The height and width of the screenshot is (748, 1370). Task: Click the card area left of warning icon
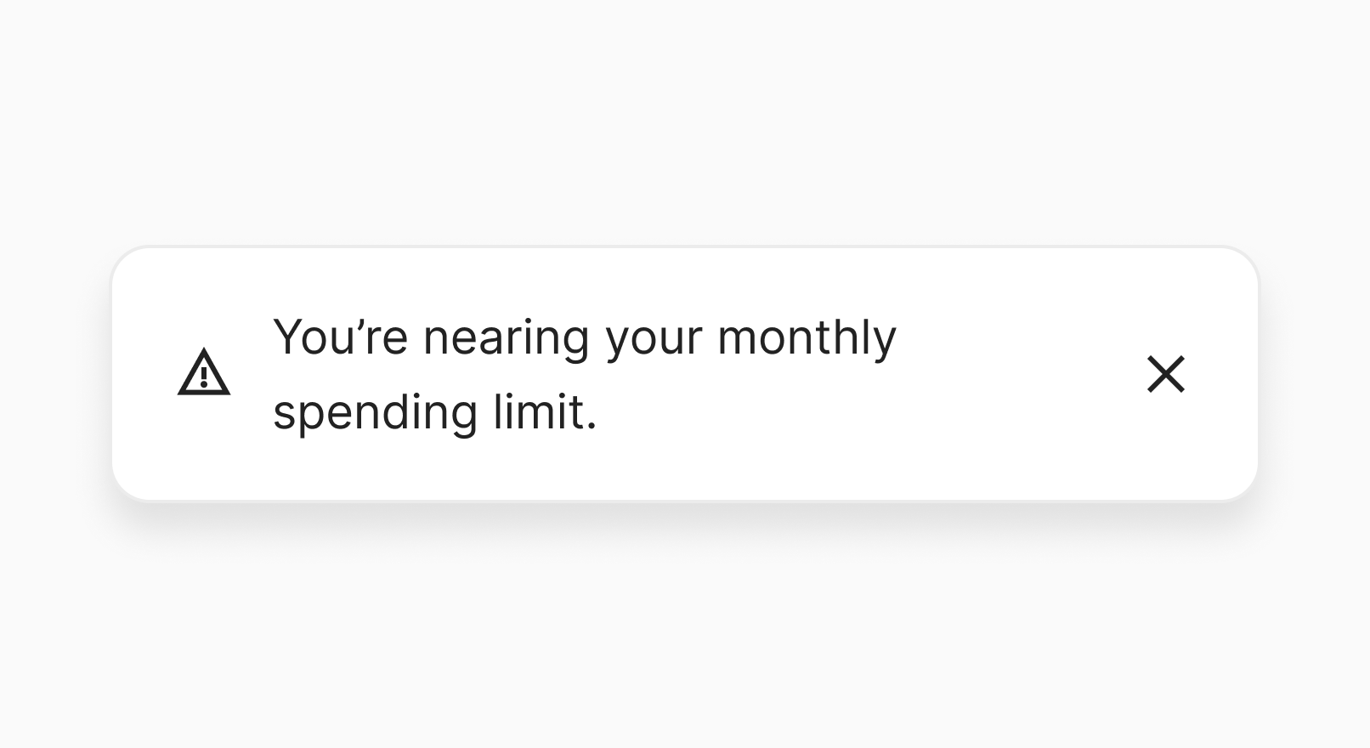pos(143,374)
